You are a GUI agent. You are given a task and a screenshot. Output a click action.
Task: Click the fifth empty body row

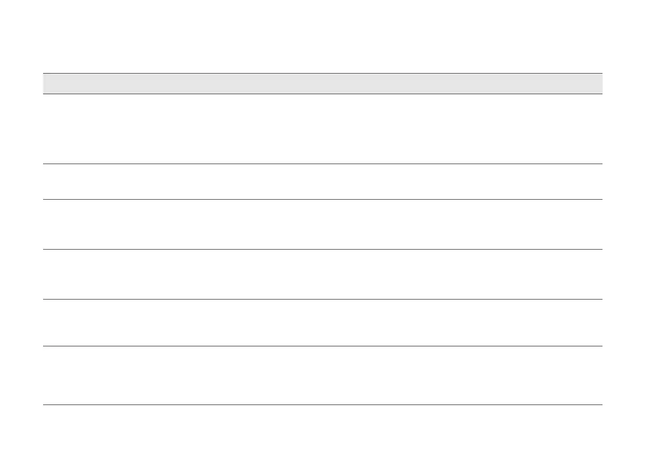(322, 323)
